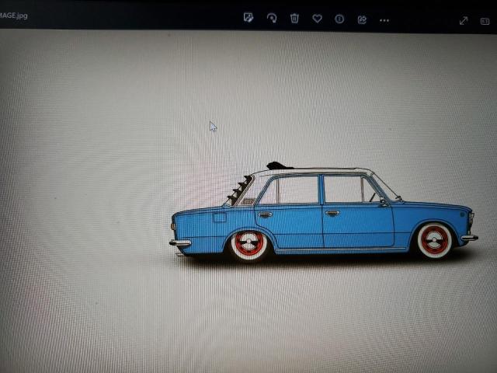
Task: Toggle the filmstrip icon at top right
Action: click(485, 21)
